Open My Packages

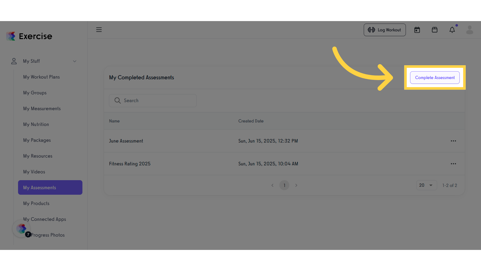point(37,140)
